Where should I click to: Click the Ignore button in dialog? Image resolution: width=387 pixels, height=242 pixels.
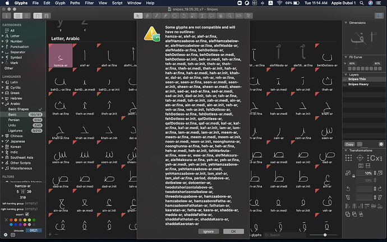tap(209, 231)
